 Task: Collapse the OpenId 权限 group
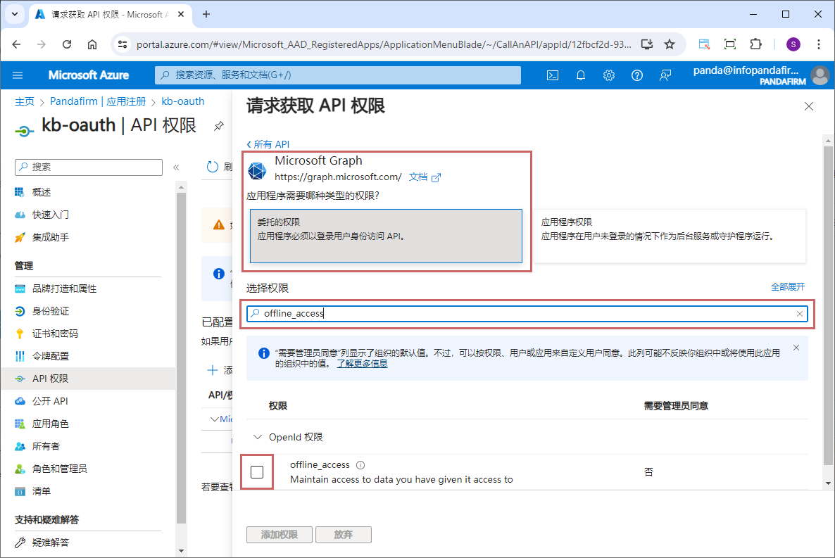pos(257,437)
